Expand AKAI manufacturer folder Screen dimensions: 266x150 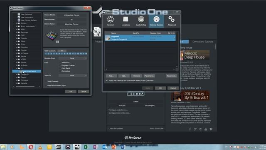pos(17,29)
